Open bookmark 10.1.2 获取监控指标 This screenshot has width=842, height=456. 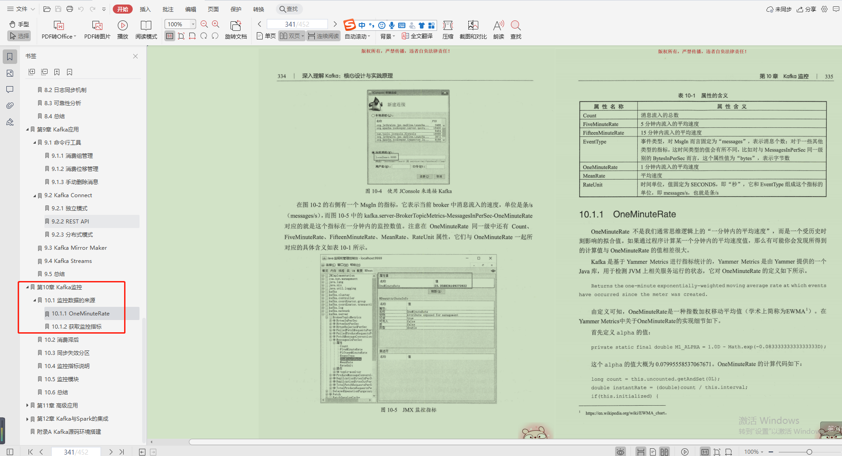(76, 326)
